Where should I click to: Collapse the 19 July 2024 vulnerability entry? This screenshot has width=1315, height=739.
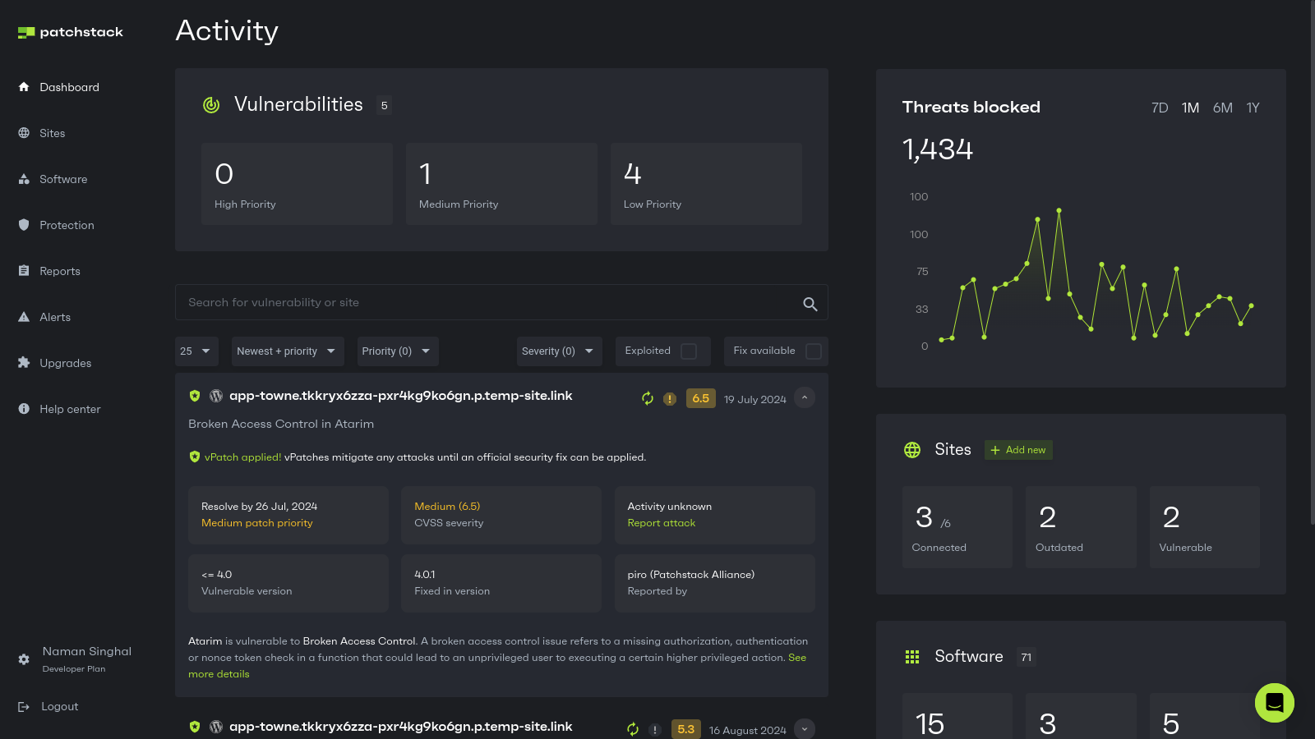coord(805,398)
